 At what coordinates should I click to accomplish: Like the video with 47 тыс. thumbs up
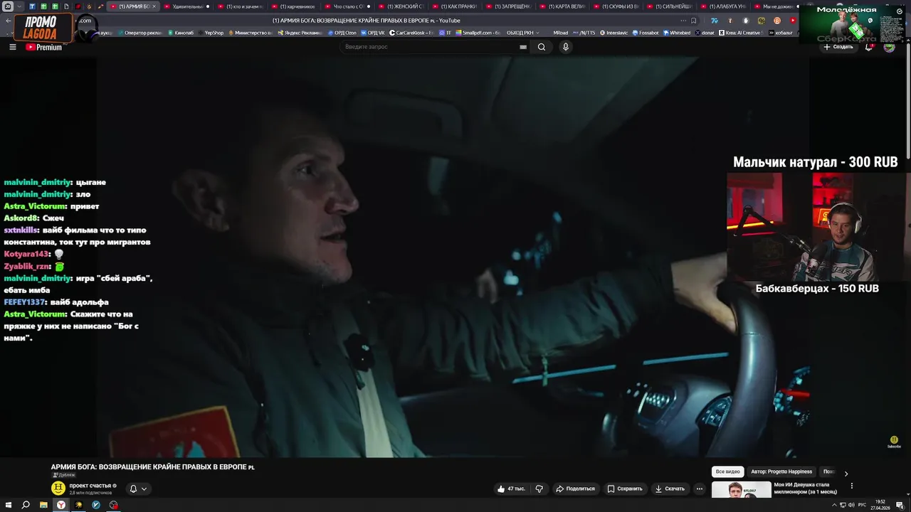tap(511, 489)
